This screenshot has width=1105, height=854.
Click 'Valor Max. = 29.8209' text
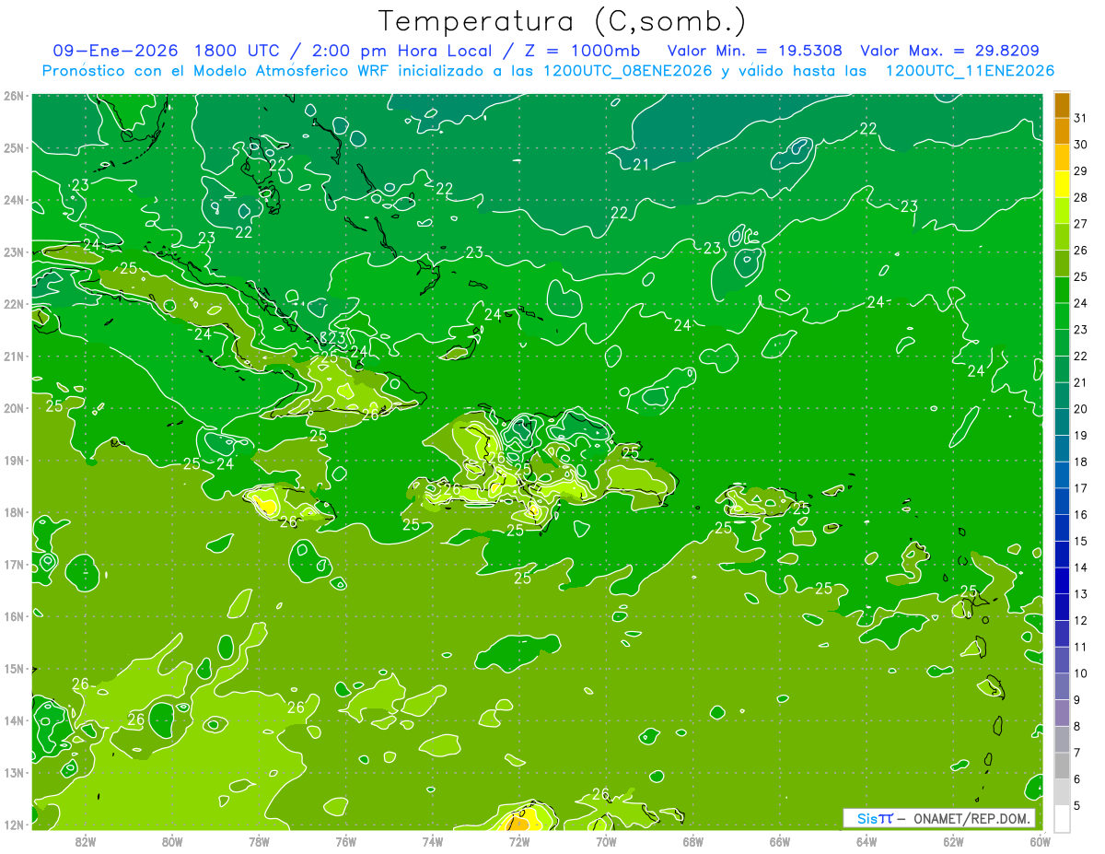950,51
